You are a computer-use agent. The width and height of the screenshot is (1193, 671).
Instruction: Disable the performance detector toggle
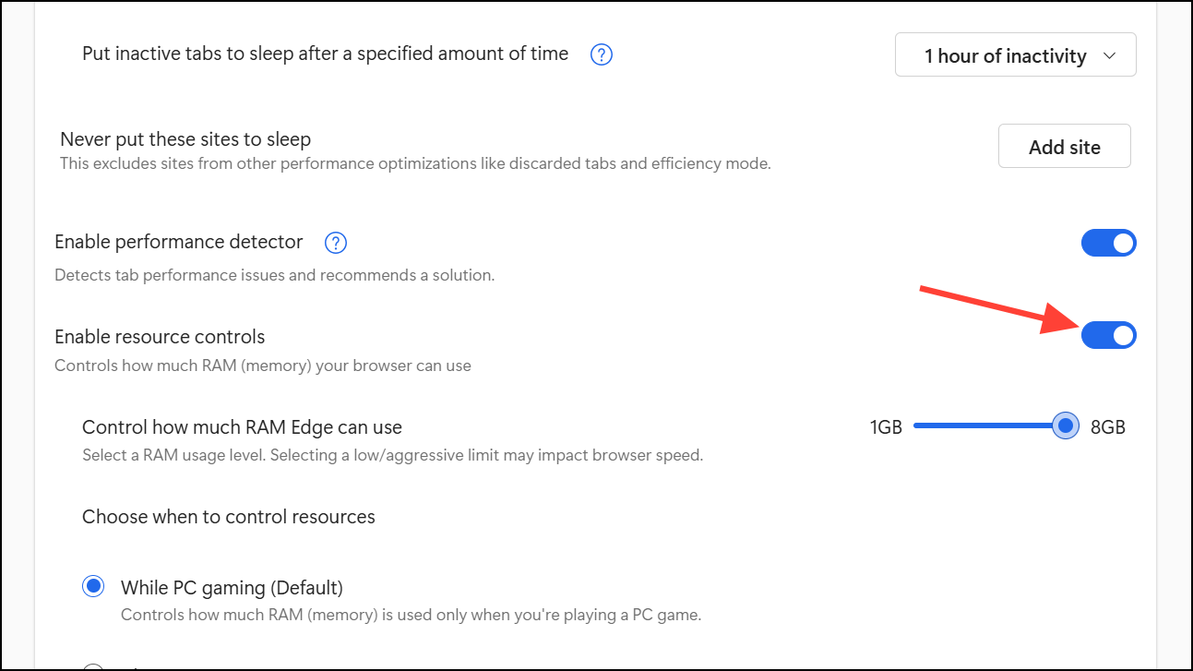[x=1108, y=243]
